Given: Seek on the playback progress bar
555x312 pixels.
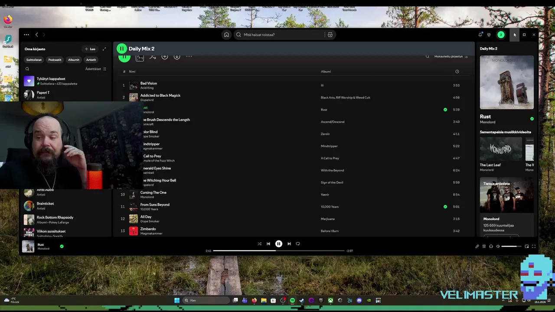Looking at the screenshot, I should (279, 250).
